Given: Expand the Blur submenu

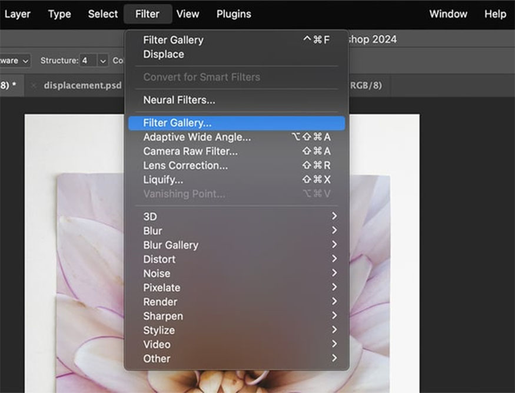Looking at the screenshot, I should pyautogui.click(x=237, y=231).
